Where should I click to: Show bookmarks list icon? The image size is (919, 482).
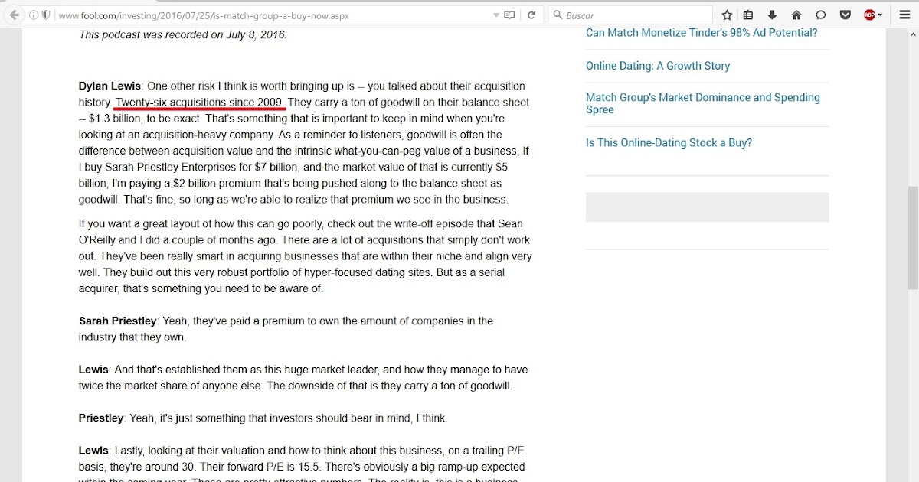coord(749,15)
